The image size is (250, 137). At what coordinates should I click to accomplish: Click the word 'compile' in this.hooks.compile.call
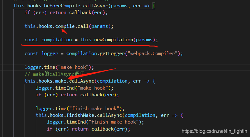pos(65,26)
